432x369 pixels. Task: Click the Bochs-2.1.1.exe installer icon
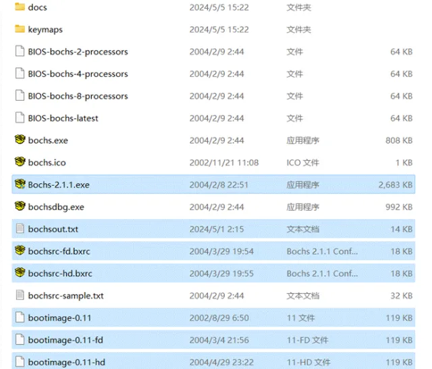[x=20, y=184]
